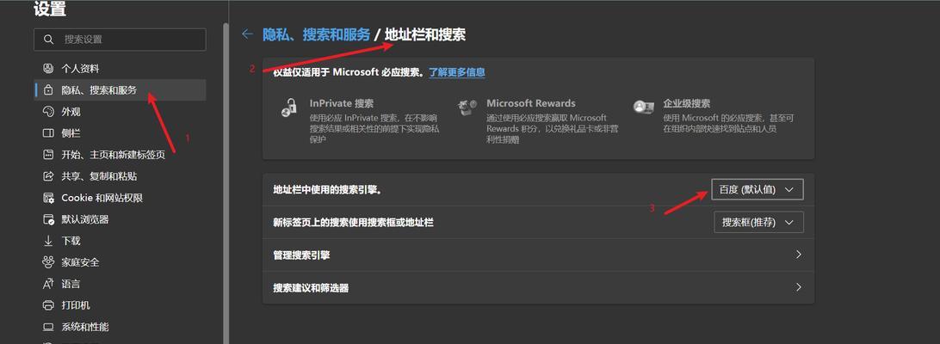
Task: Go to 共享、复制和粘贴 settings
Action: pos(121,176)
